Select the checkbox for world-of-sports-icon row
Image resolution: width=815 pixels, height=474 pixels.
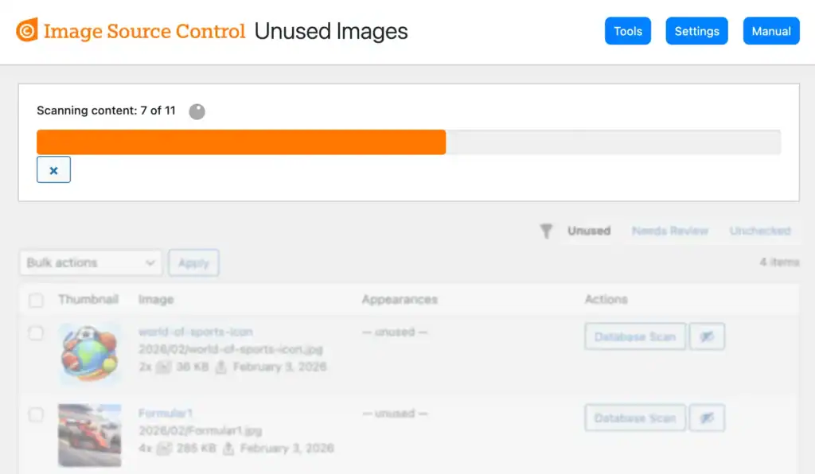click(36, 334)
